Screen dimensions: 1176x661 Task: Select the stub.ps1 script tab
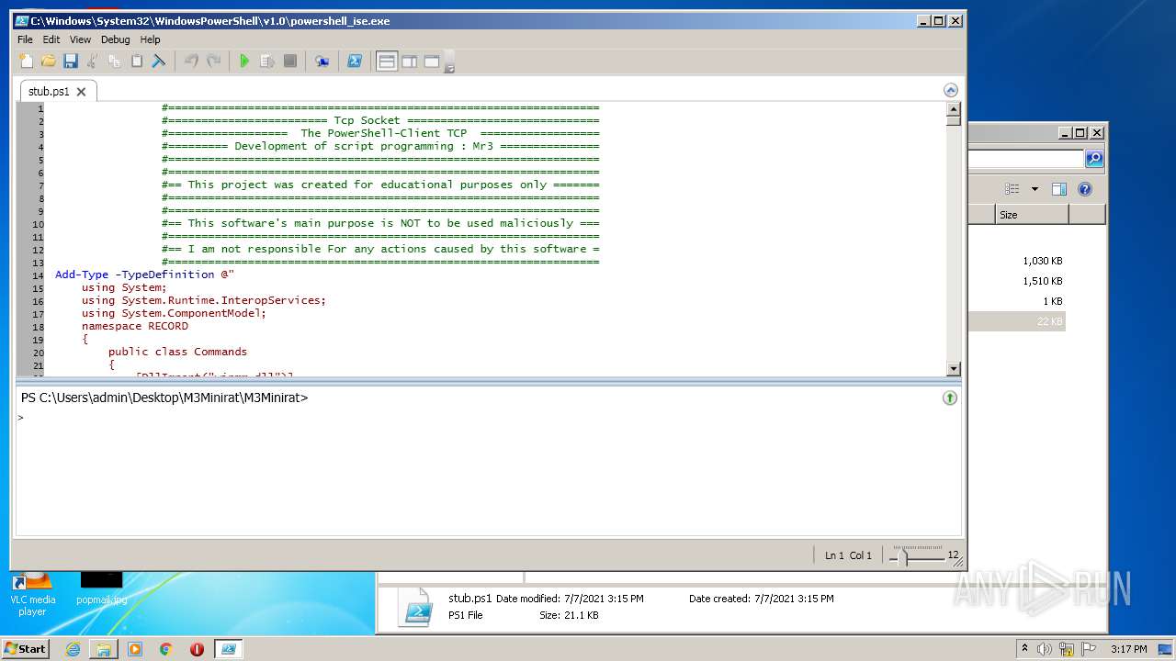pos(49,91)
